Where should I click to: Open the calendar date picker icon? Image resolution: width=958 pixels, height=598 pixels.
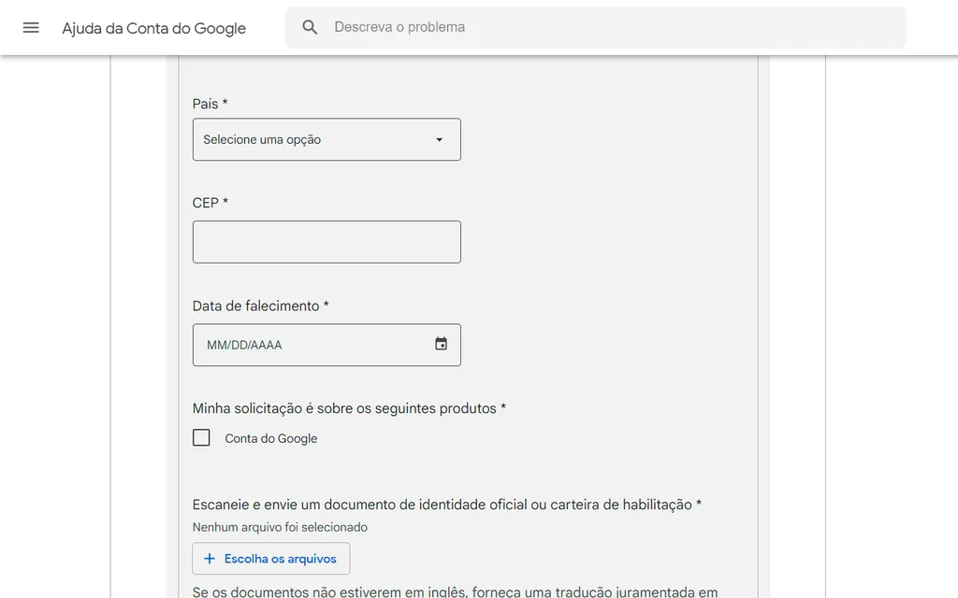pos(441,344)
